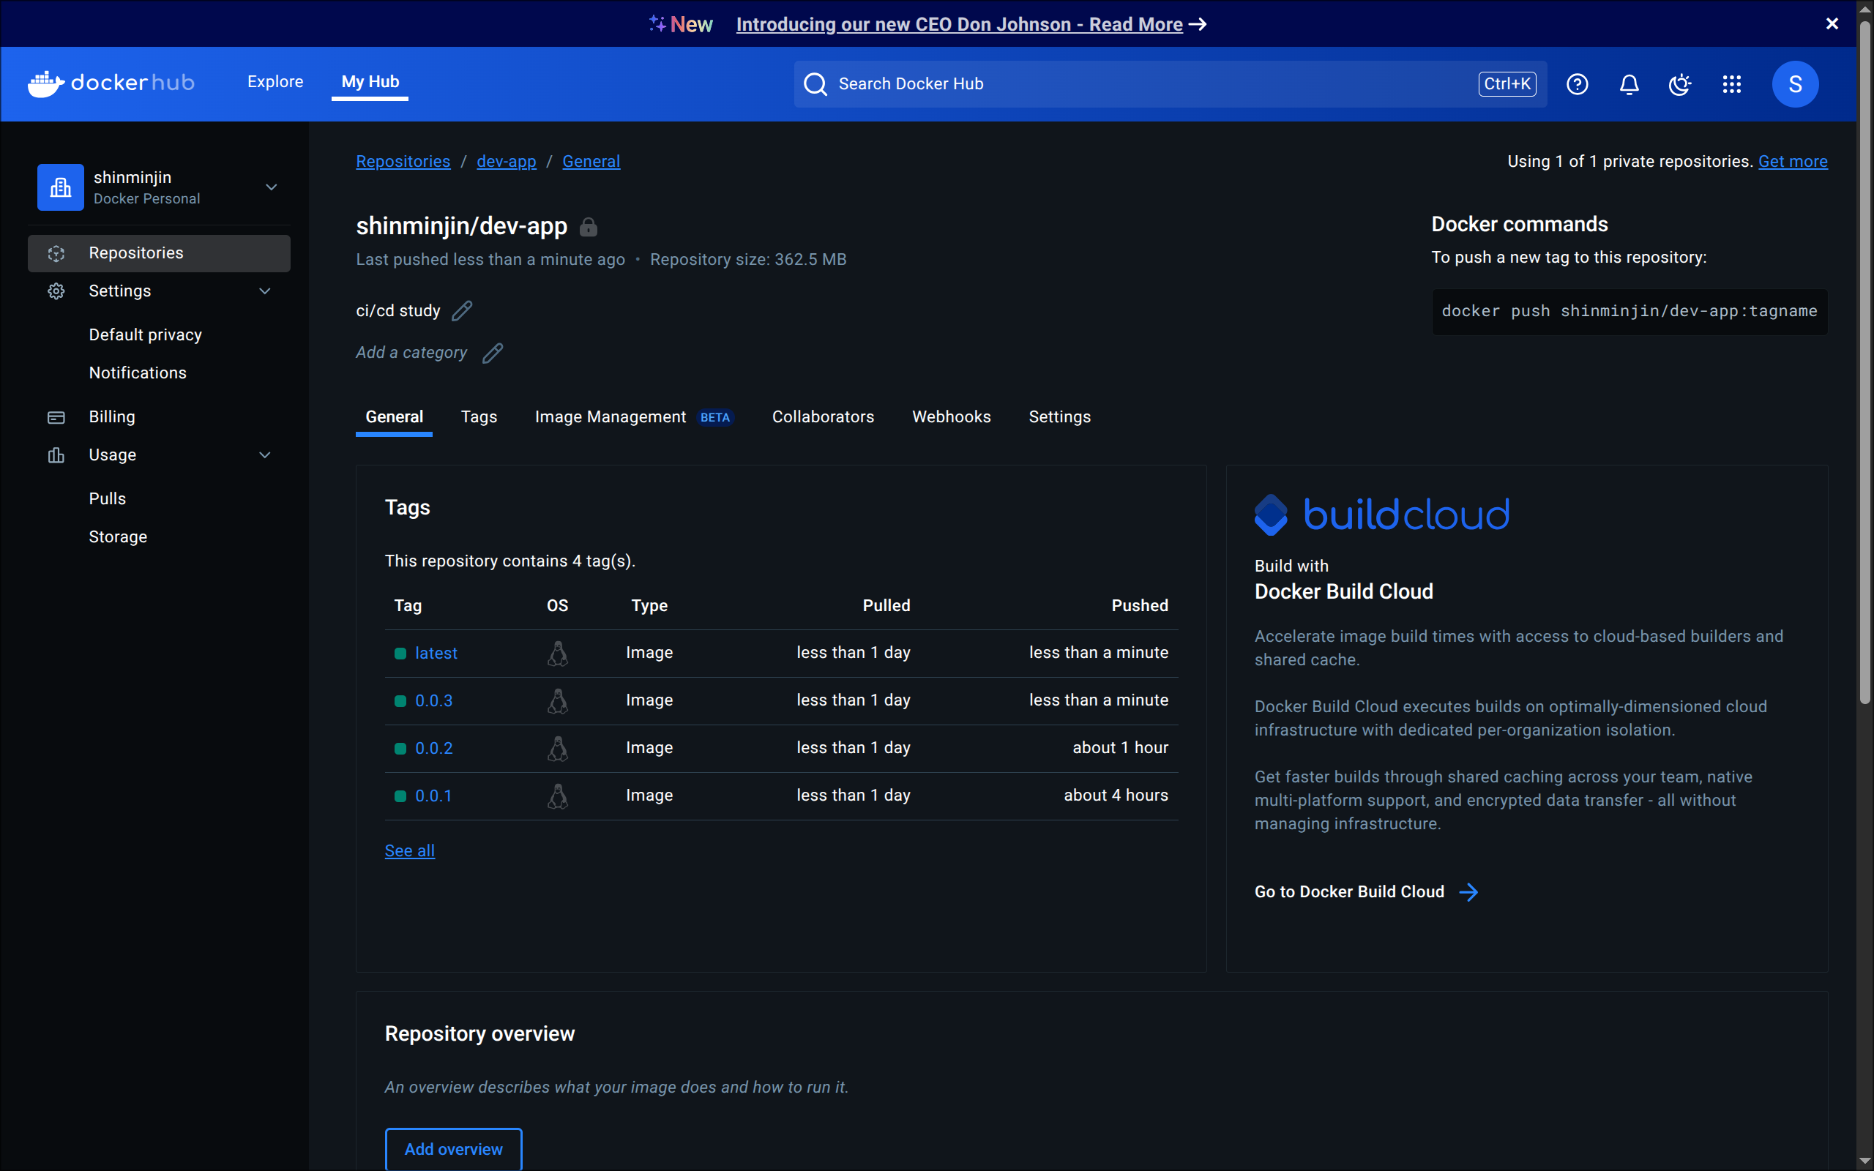Toggle the dark/light theme icon

tap(1679, 83)
